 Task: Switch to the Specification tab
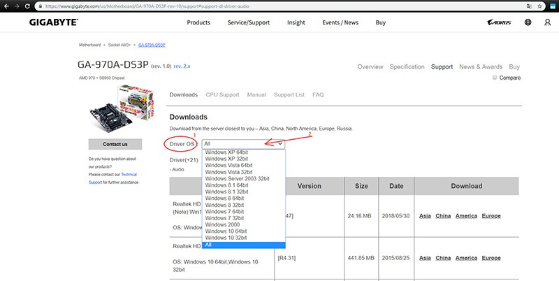[407, 66]
